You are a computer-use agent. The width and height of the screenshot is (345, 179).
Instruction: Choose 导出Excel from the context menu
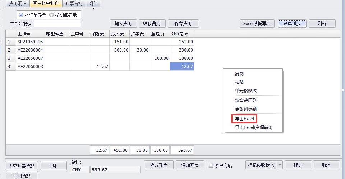coord(244,119)
